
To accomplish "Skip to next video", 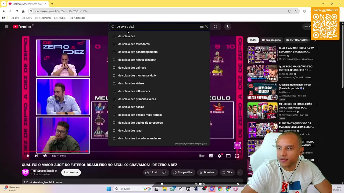I will pyautogui.click(x=37, y=156).
